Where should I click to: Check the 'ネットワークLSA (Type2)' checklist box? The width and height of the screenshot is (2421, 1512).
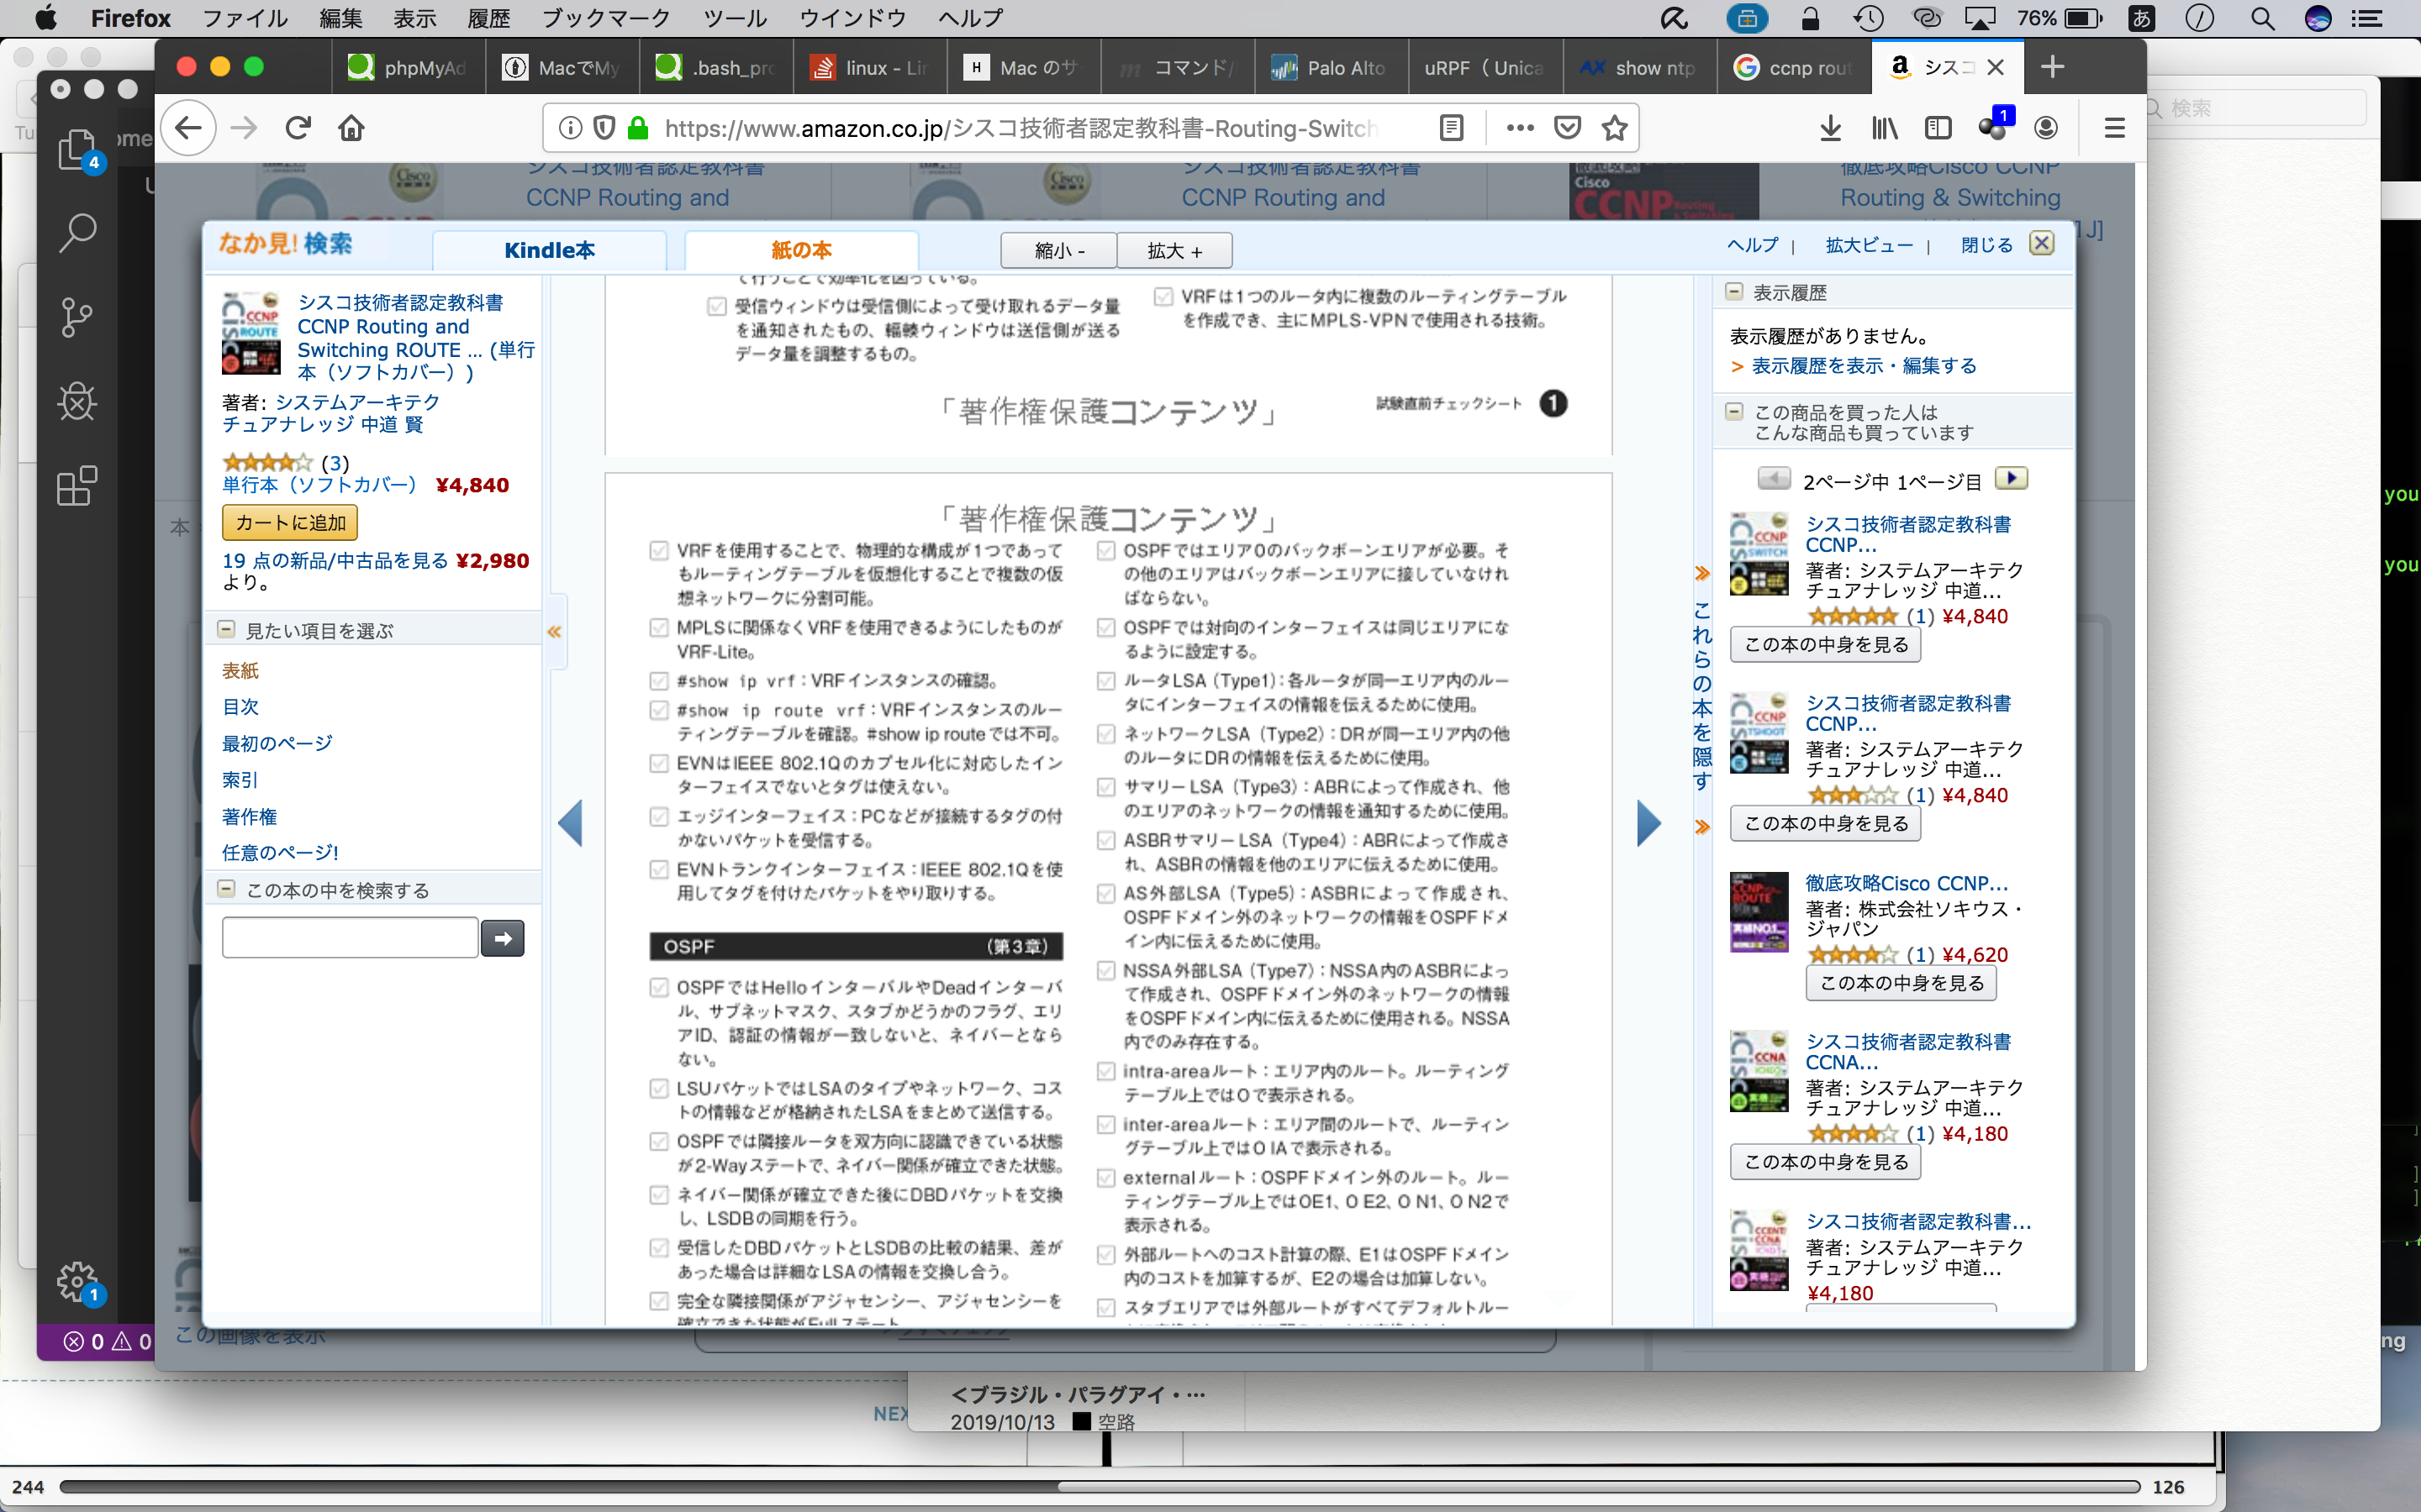tap(1105, 734)
